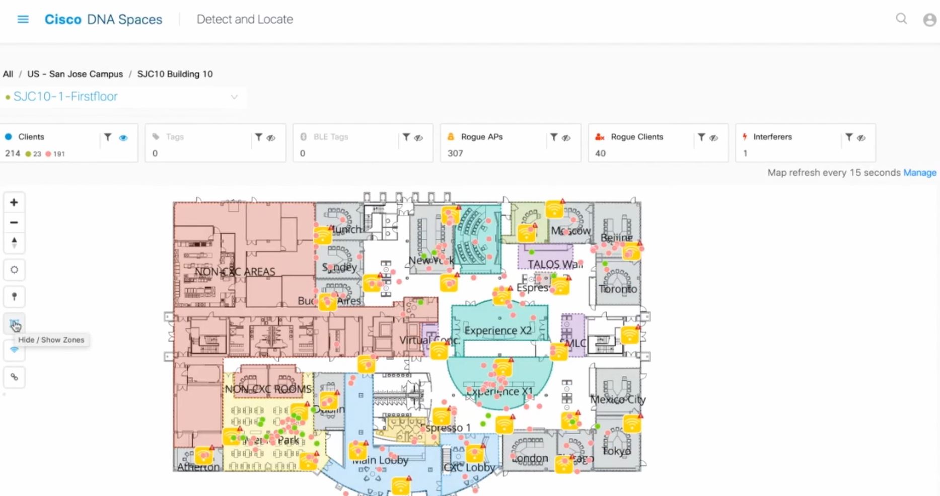The width and height of the screenshot is (940, 496).
Task: Toggle Hide / Show Zones button
Action: click(14, 323)
